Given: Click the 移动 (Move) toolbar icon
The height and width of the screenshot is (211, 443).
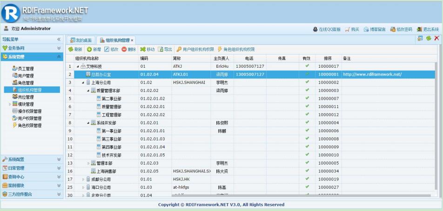Looking at the screenshot, I should [143, 49].
